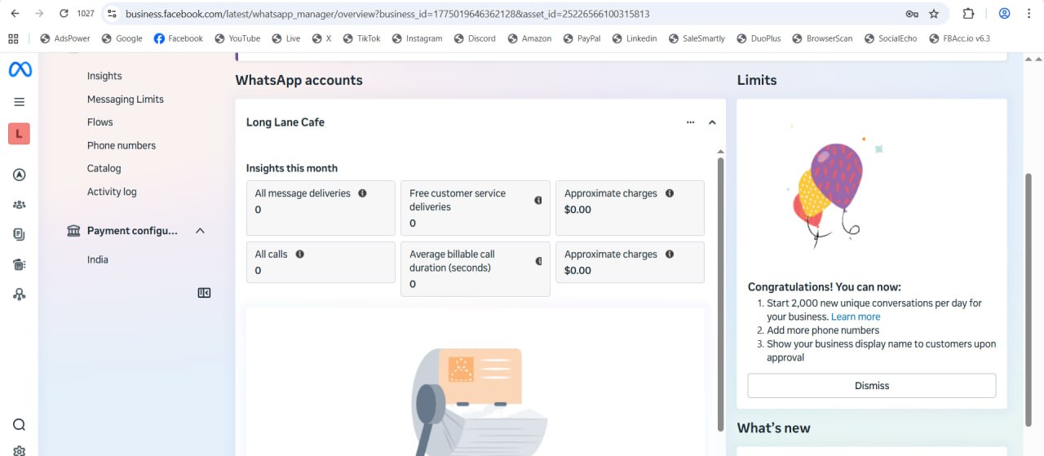Viewport: 1044px width, 456px height.
Task: Select the red L business account avatar
Action: (20, 134)
